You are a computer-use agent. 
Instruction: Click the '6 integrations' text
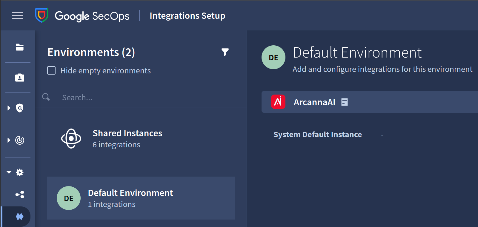pyautogui.click(x=116, y=145)
